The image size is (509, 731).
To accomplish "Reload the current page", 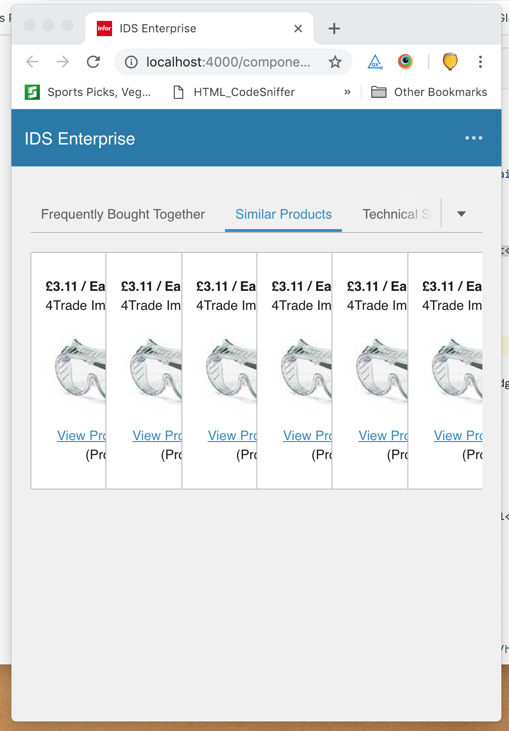I will (93, 62).
